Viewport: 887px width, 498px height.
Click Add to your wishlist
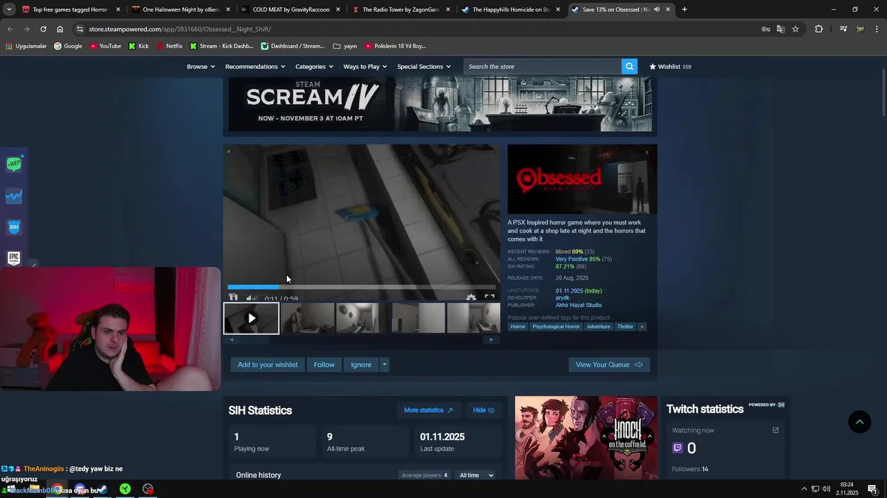tap(267, 365)
